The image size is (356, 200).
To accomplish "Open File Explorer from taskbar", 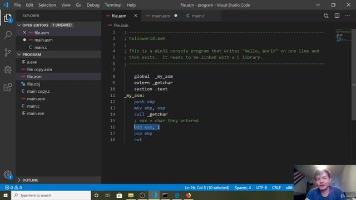I will pos(131,195).
